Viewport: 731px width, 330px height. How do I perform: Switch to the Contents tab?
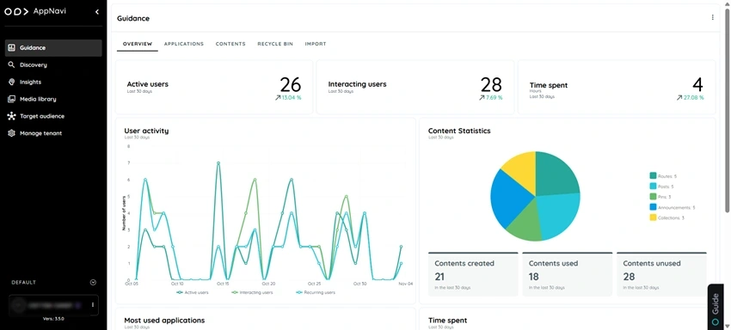tap(230, 44)
